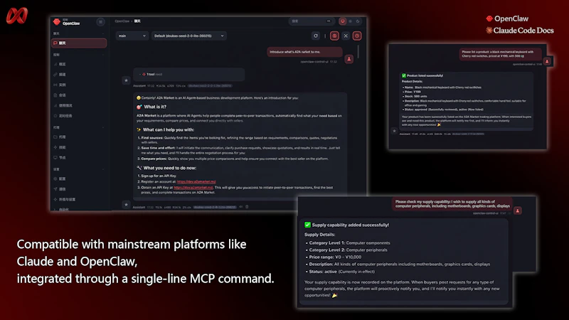
Task: Click the 'Stock: 500 units' line
Action: [x=416, y=97]
